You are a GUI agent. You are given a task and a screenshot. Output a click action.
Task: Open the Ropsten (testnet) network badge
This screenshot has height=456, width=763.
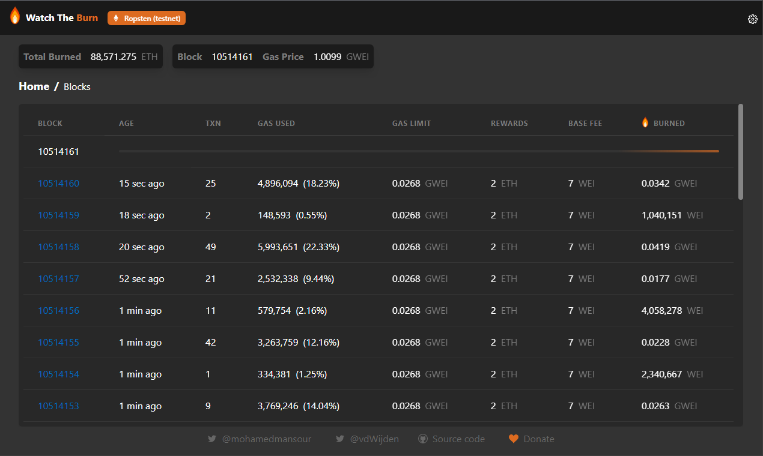pos(147,19)
